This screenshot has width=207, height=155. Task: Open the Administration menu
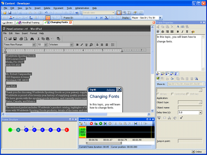click(82, 8)
